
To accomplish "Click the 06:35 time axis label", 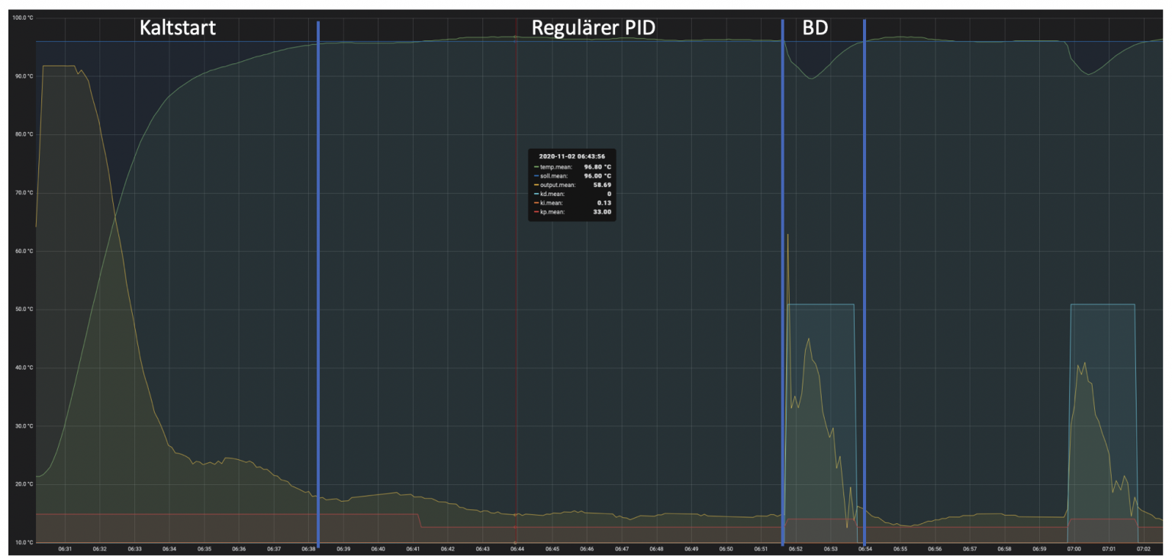I will (204, 549).
